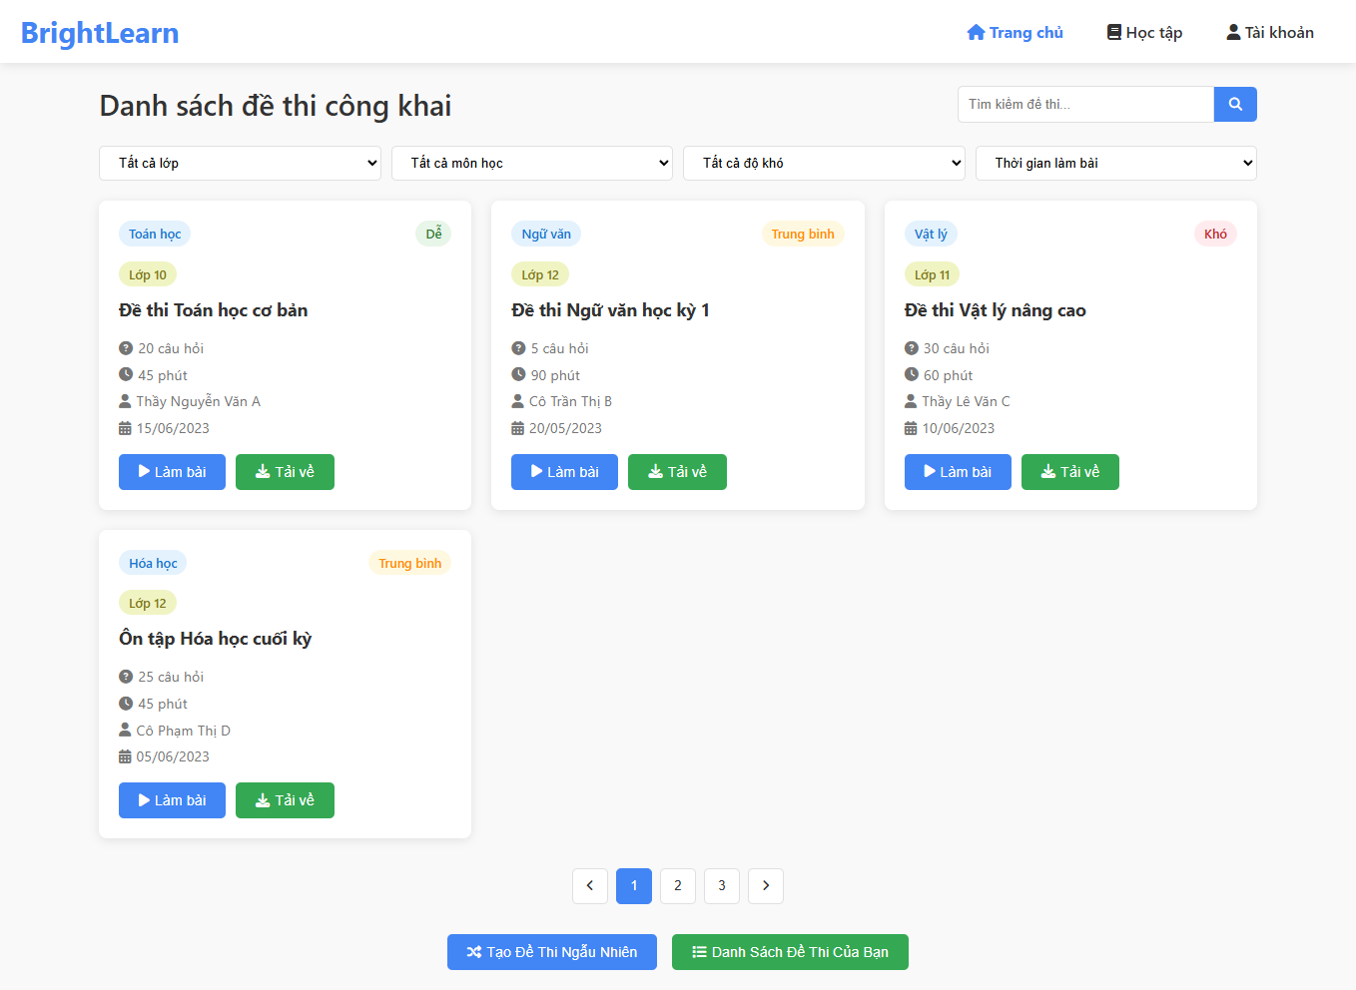
Task: Click the user icon beside Tài khoản
Action: (x=1233, y=32)
